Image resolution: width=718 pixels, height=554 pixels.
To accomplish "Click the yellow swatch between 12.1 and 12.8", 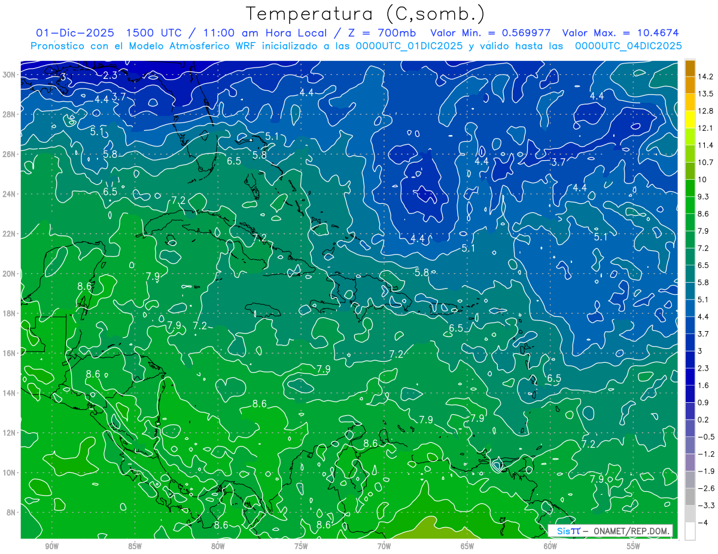I will click(690, 120).
